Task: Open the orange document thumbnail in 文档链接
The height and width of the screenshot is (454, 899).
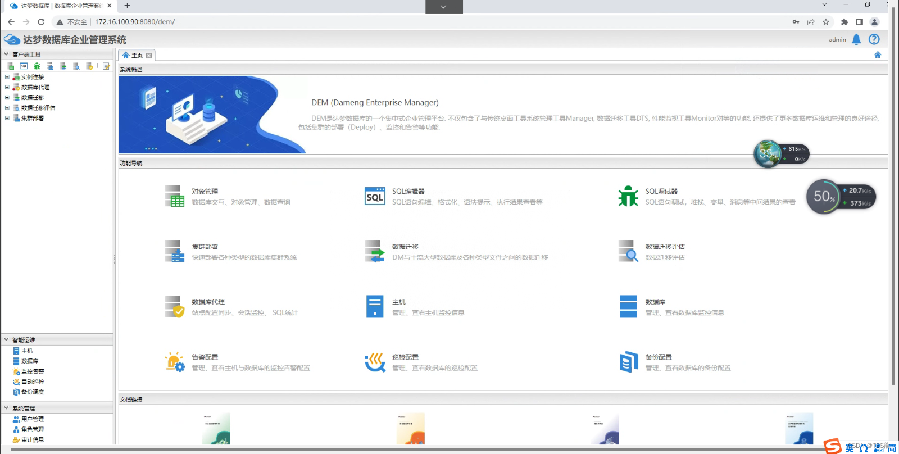Action: (x=410, y=429)
